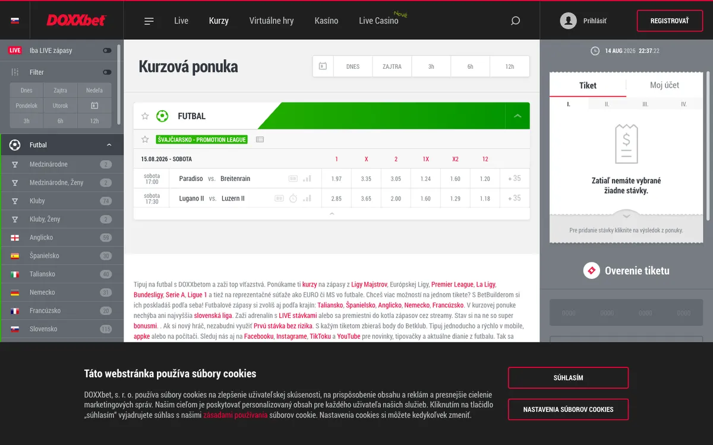This screenshot has height=445, width=713.
Task: Open statistics bars icon for Lugano II match
Action: pos(307,198)
